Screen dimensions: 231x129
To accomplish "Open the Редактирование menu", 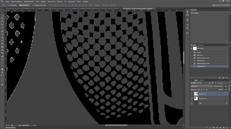I will point(17,1).
